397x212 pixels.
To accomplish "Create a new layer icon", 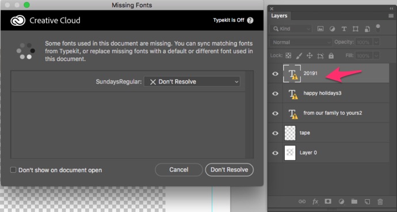I will coord(367,202).
